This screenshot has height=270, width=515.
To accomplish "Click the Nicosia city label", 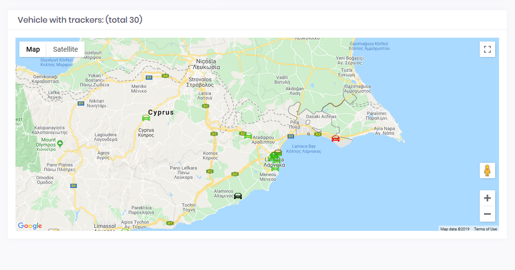I will (206, 64).
